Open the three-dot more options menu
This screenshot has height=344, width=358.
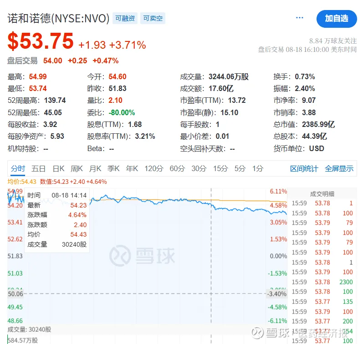pyautogui.click(x=299, y=18)
